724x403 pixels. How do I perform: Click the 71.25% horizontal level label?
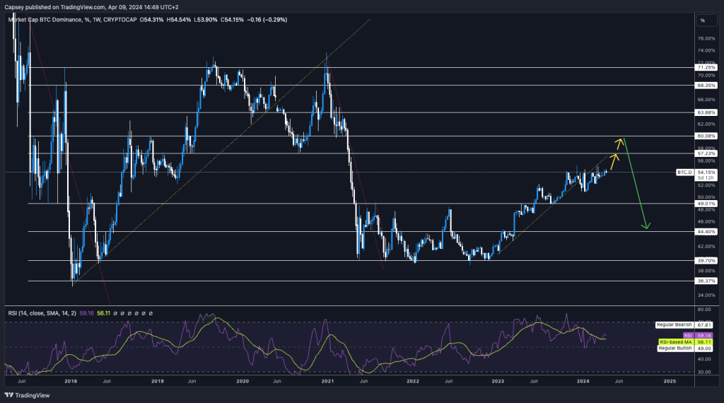pos(706,68)
